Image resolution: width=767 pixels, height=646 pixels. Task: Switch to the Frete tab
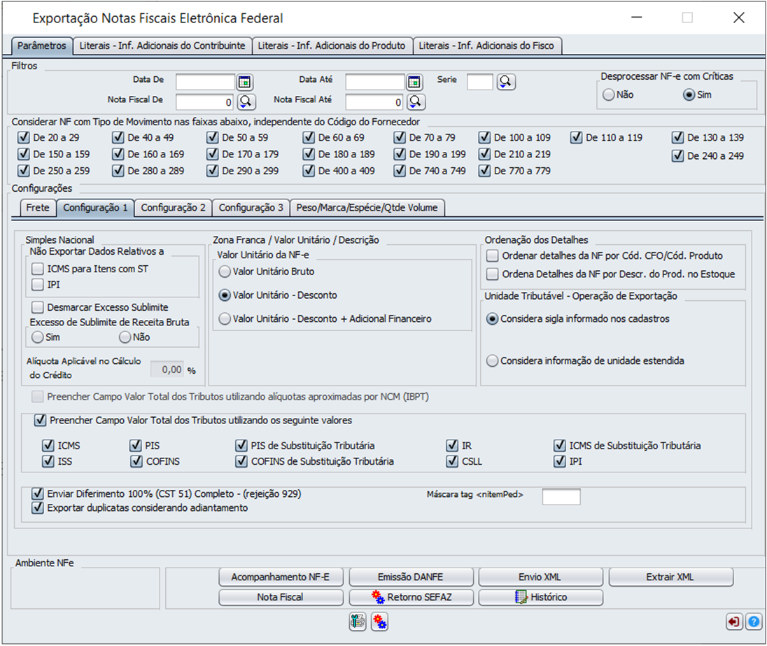click(x=38, y=207)
